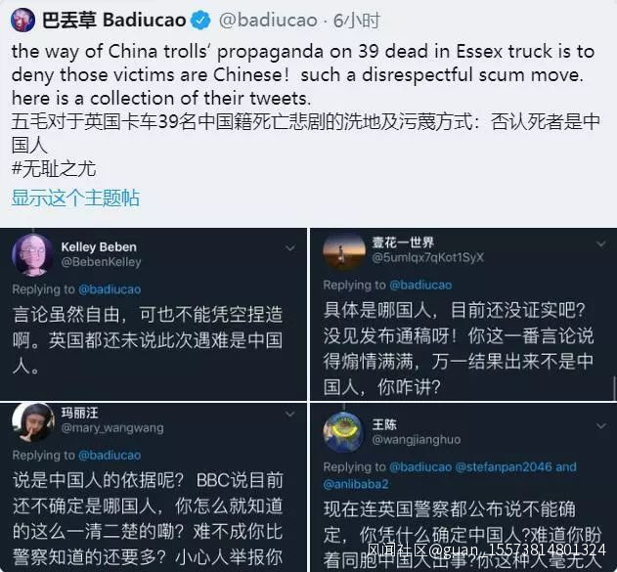Open the #无耻之尤 hashtag
The width and height of the screenshot is (617, 572).
(x=54, y=169)
